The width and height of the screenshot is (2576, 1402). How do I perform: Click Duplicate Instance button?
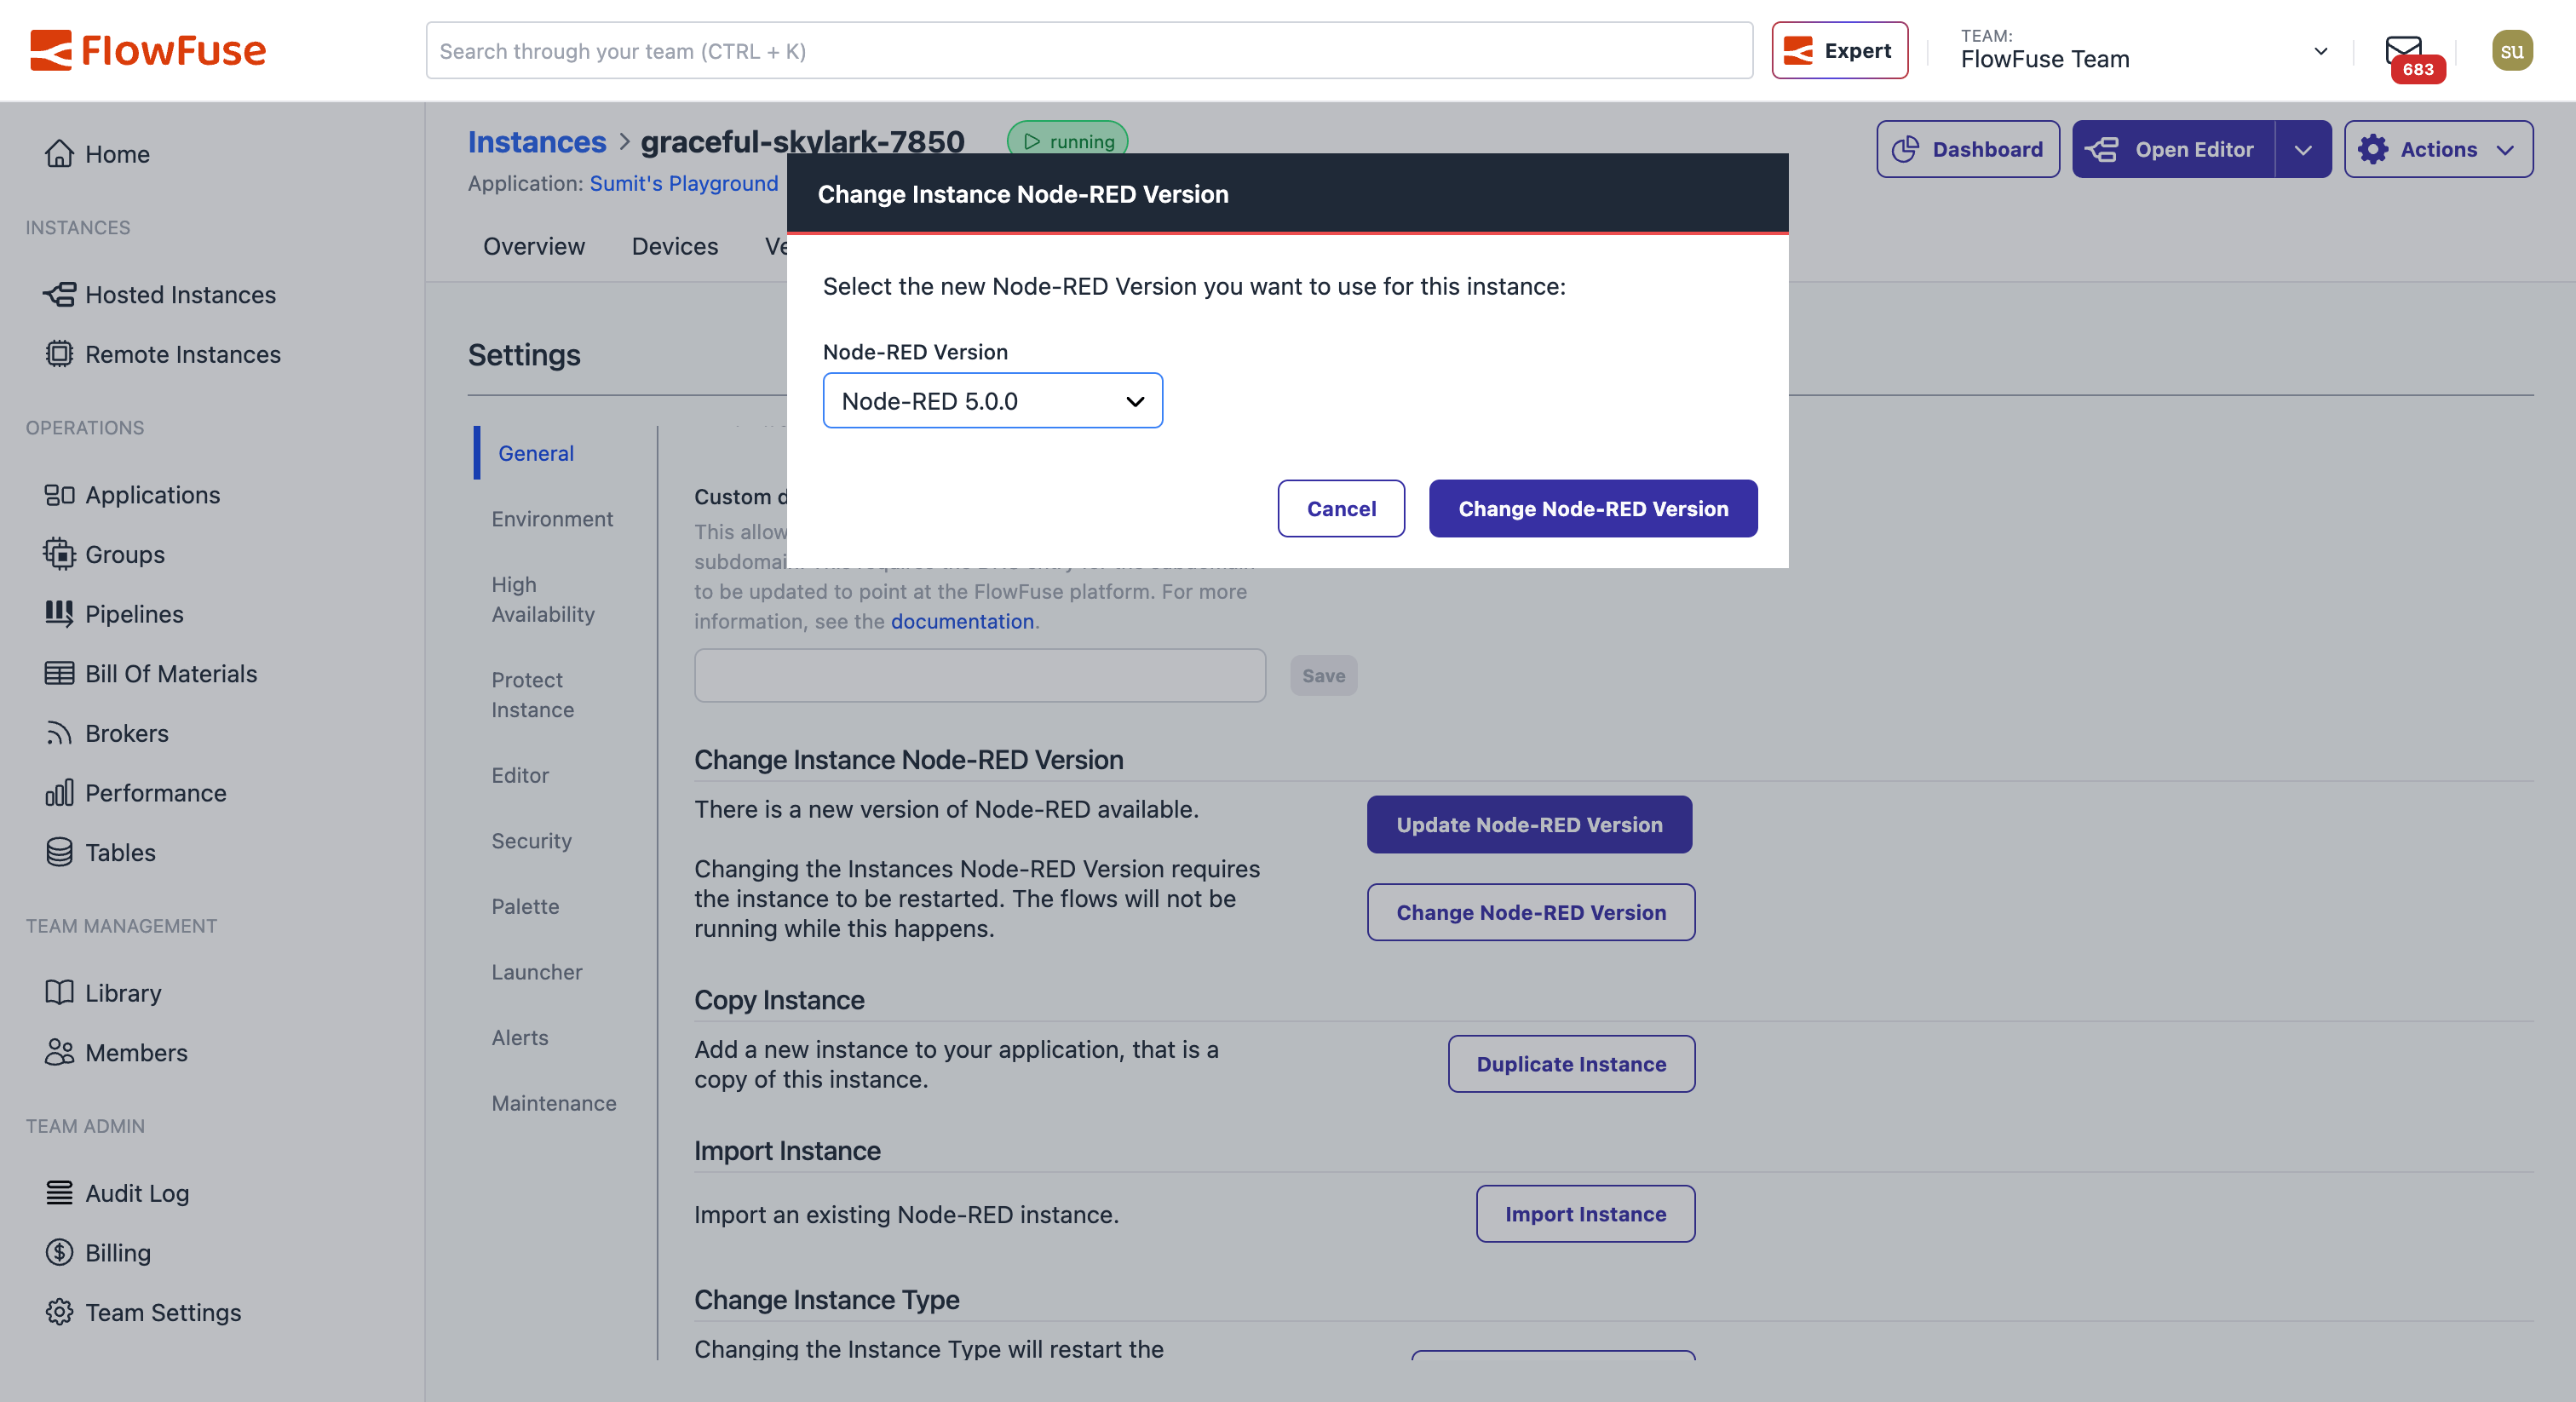(1571, 1064)
